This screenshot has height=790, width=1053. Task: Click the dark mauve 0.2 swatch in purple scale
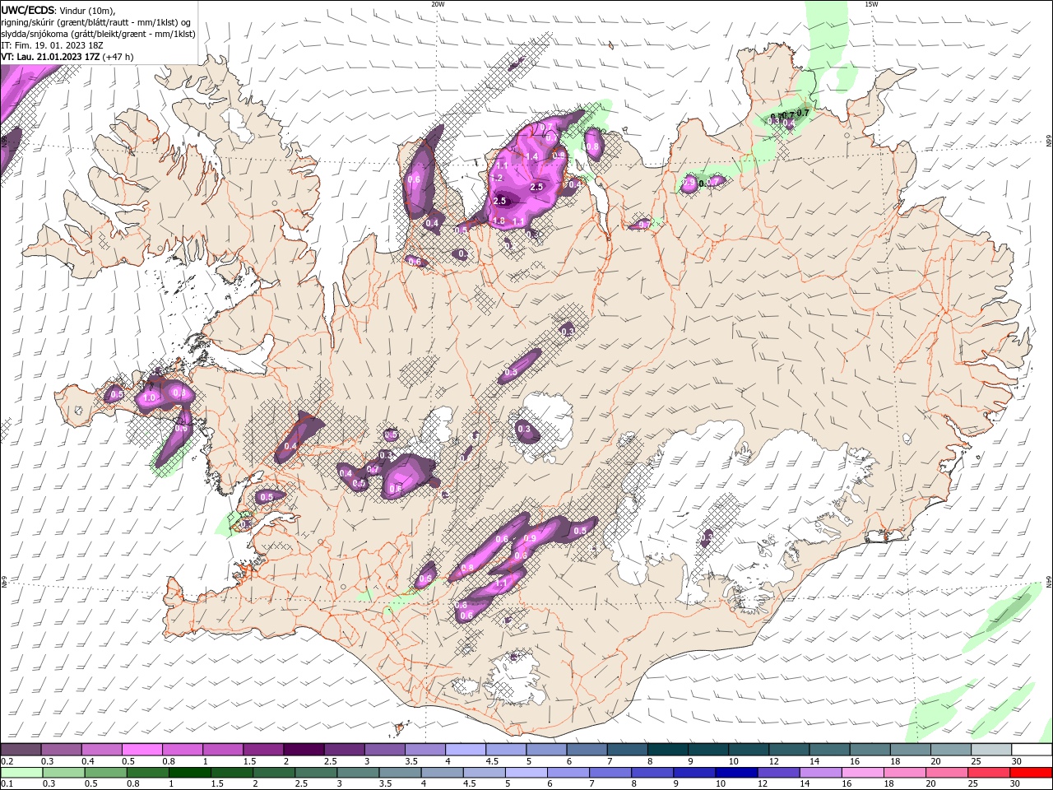[21, 750]
